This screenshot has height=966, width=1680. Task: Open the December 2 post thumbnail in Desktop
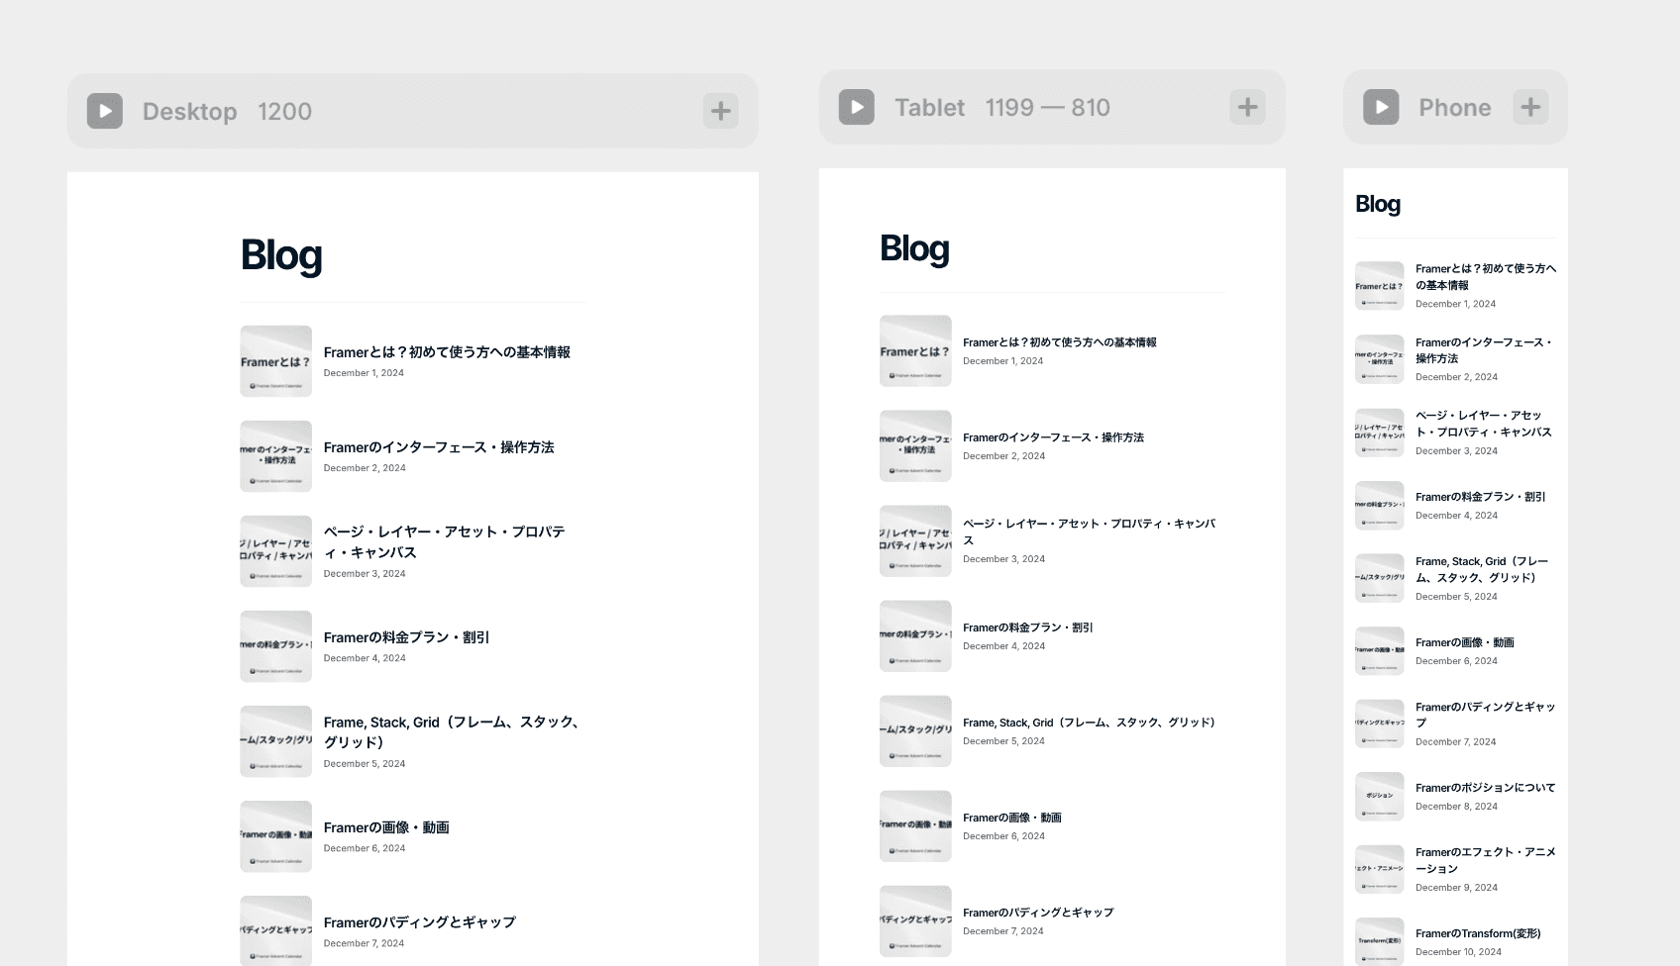[276, 456]
